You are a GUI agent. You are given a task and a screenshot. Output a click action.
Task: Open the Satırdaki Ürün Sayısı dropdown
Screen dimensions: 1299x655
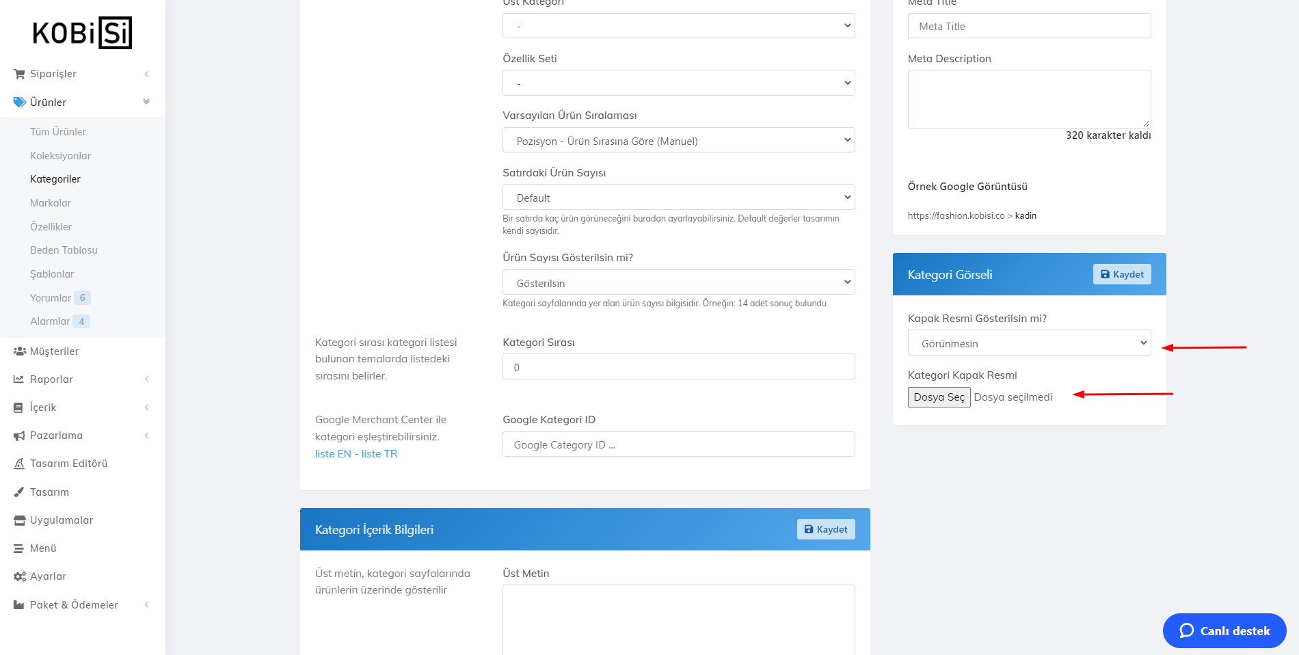click(x=678, y=198)
